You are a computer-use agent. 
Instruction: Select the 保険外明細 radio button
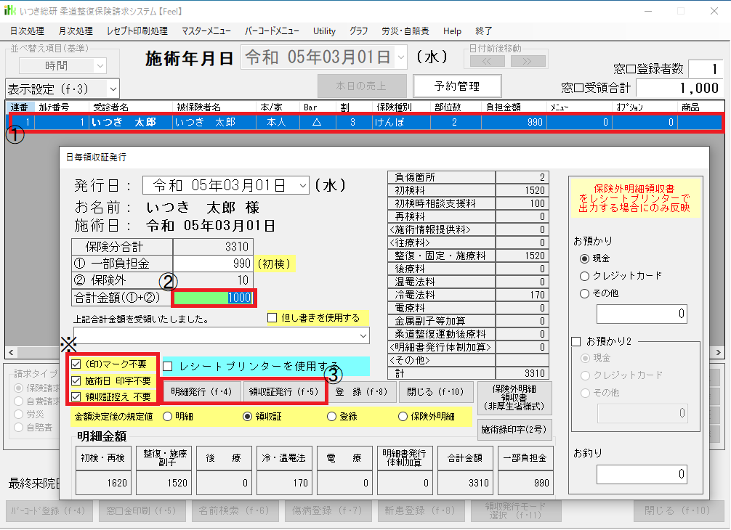pyautogui.click(x=404, y=417)
